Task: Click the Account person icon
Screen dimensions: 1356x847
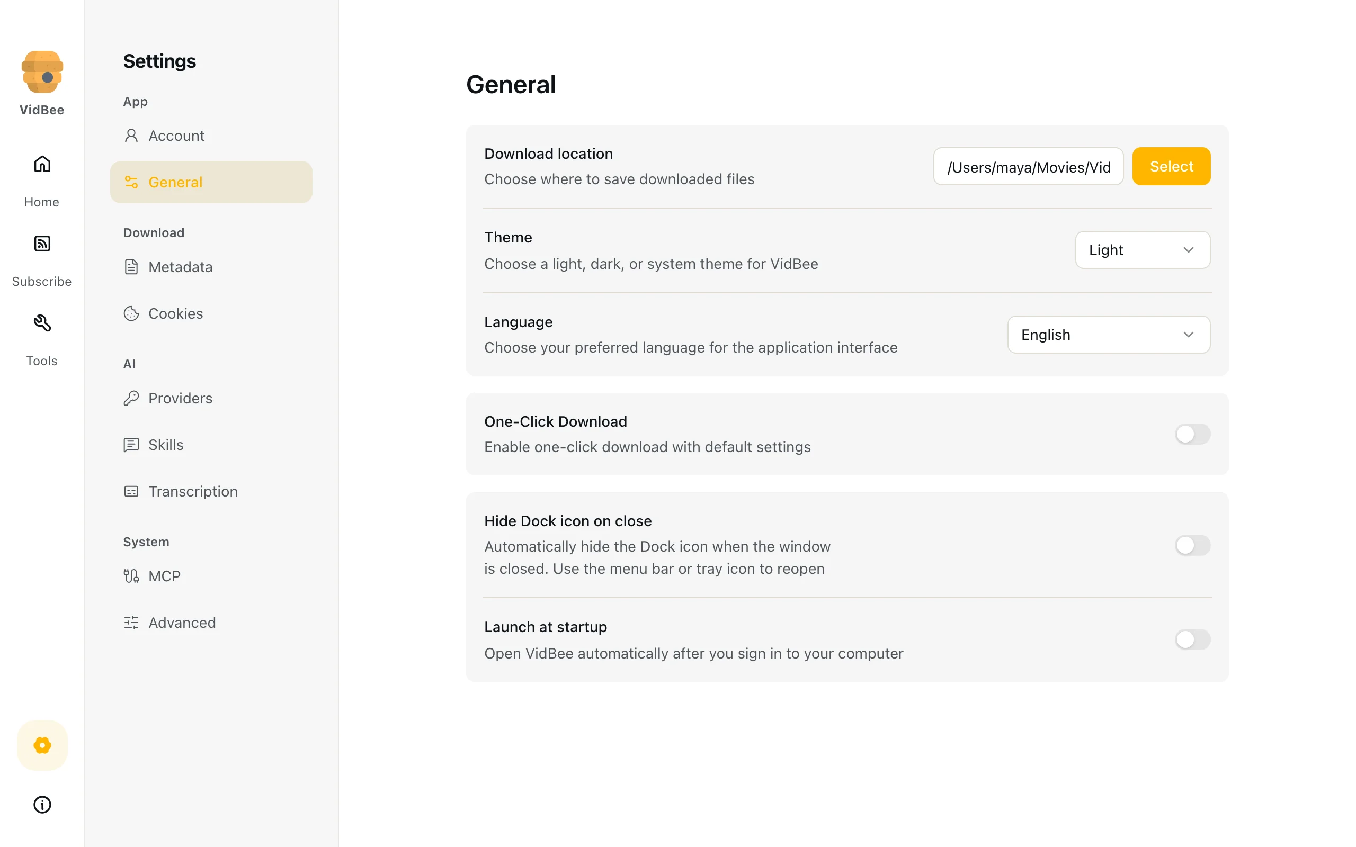Action: click(131, 136)
